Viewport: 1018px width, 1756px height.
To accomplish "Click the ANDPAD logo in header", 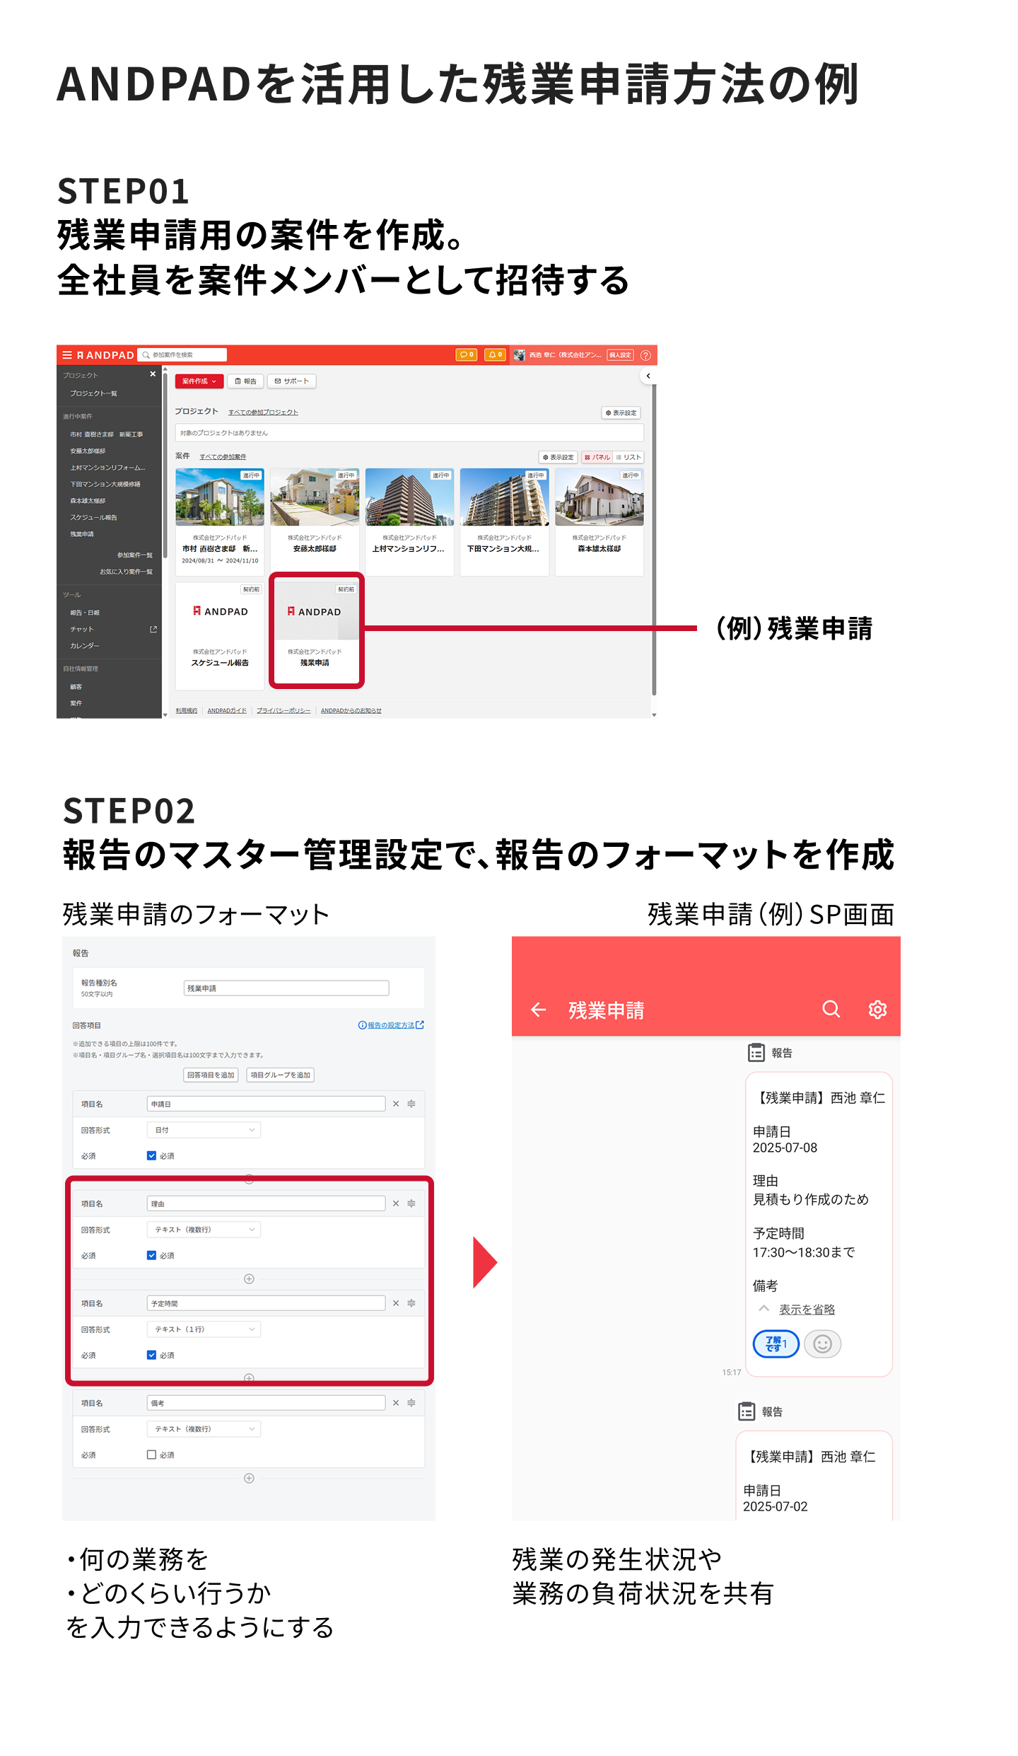I will tap(105, 355).
